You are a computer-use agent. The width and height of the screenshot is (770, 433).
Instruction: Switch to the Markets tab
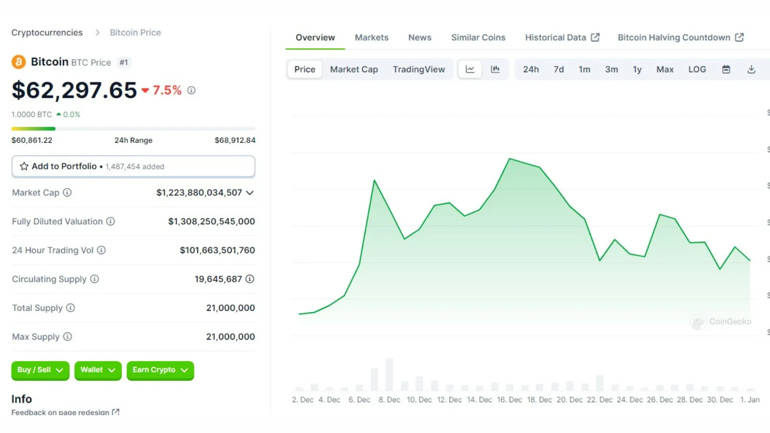coord(372,38)
